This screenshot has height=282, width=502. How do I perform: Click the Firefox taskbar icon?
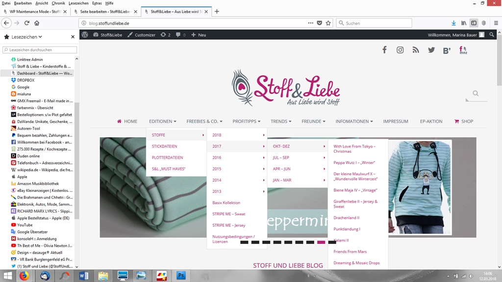tap(24, 276)
